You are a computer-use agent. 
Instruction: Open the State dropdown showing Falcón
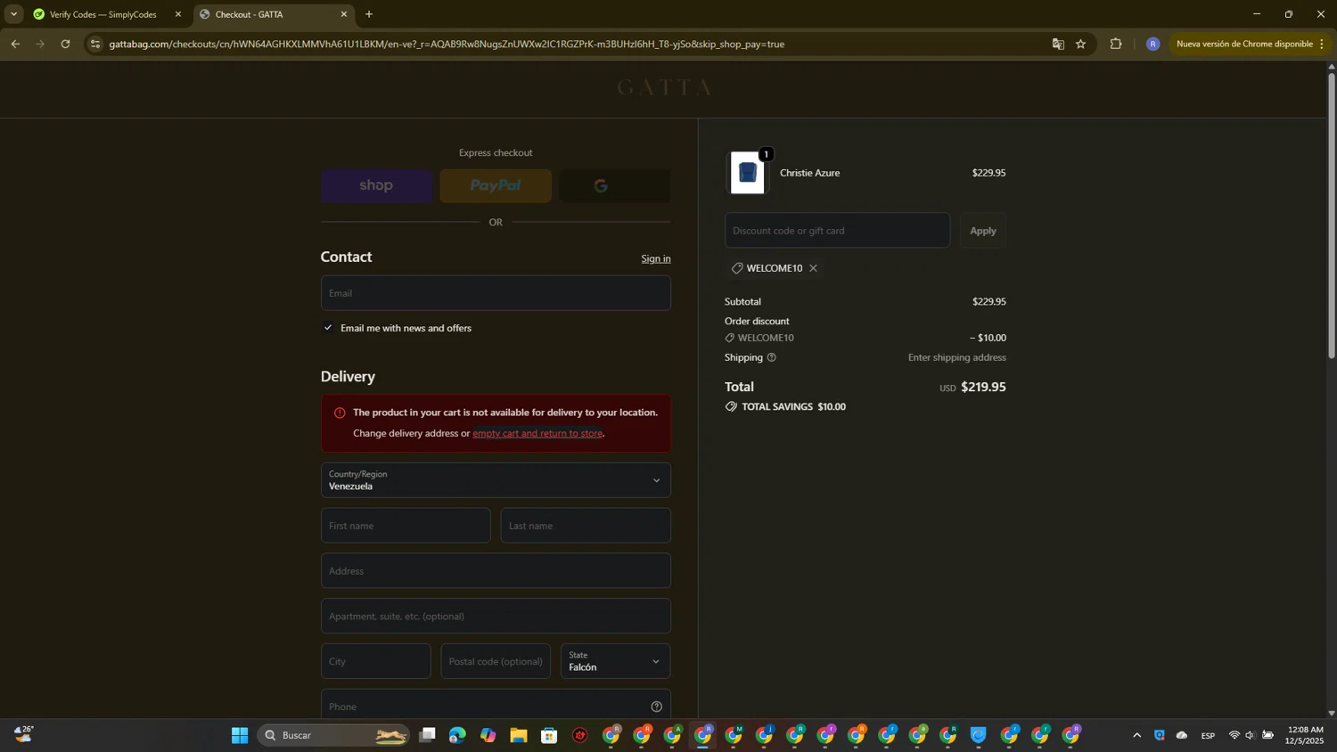coord(615,661)
